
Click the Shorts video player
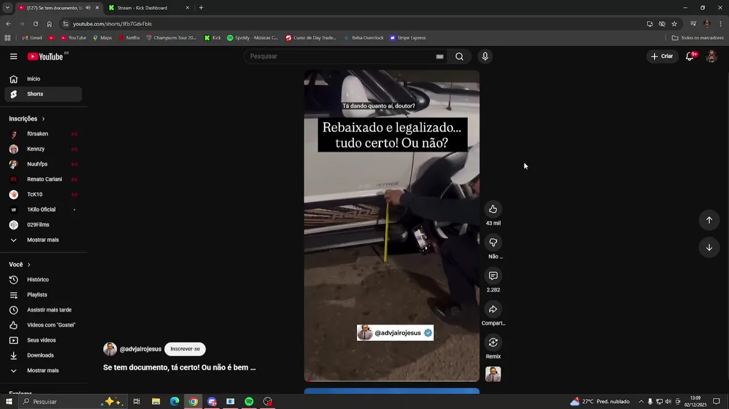391,226
